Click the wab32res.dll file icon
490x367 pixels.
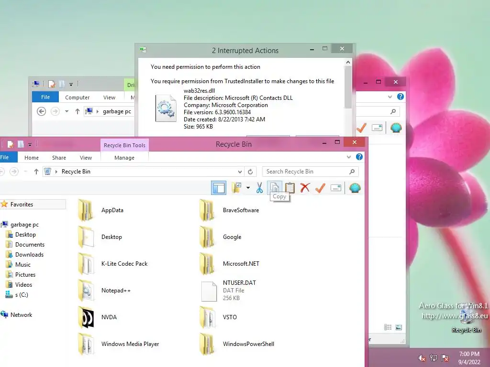166,108
